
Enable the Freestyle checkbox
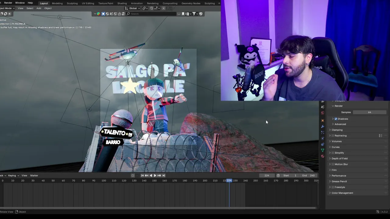(333, 187)
